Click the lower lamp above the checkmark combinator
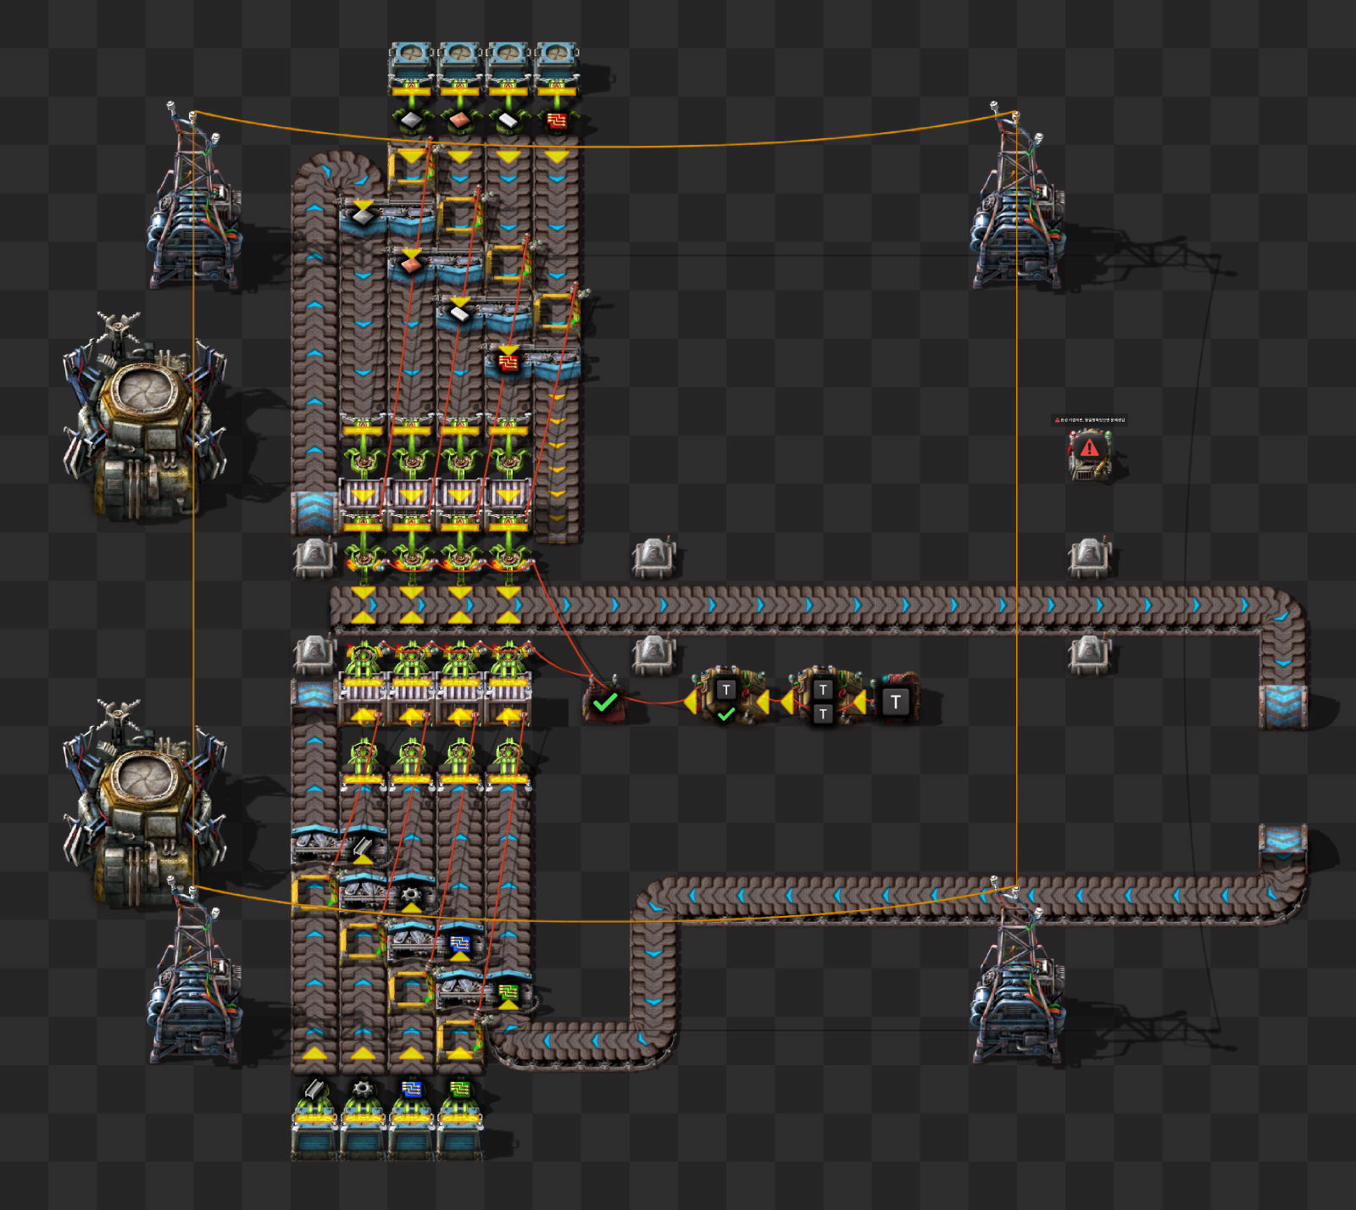The width and height of the screenshot is (1356, 1210). point(653,653)
